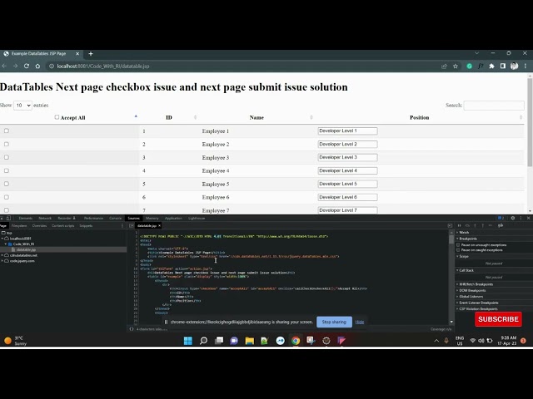Check the Employee 2 row checkbox
The width and height of the screenshot is (533, 399).
[7, 144]
